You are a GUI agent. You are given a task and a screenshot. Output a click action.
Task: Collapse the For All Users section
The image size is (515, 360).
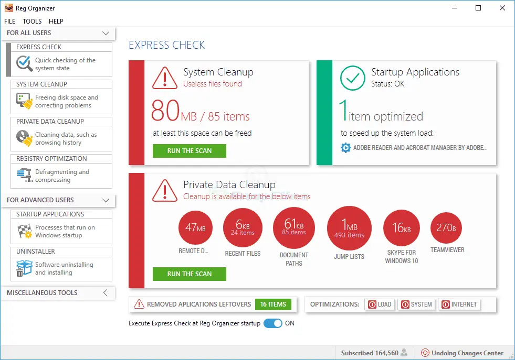point(106,33)
